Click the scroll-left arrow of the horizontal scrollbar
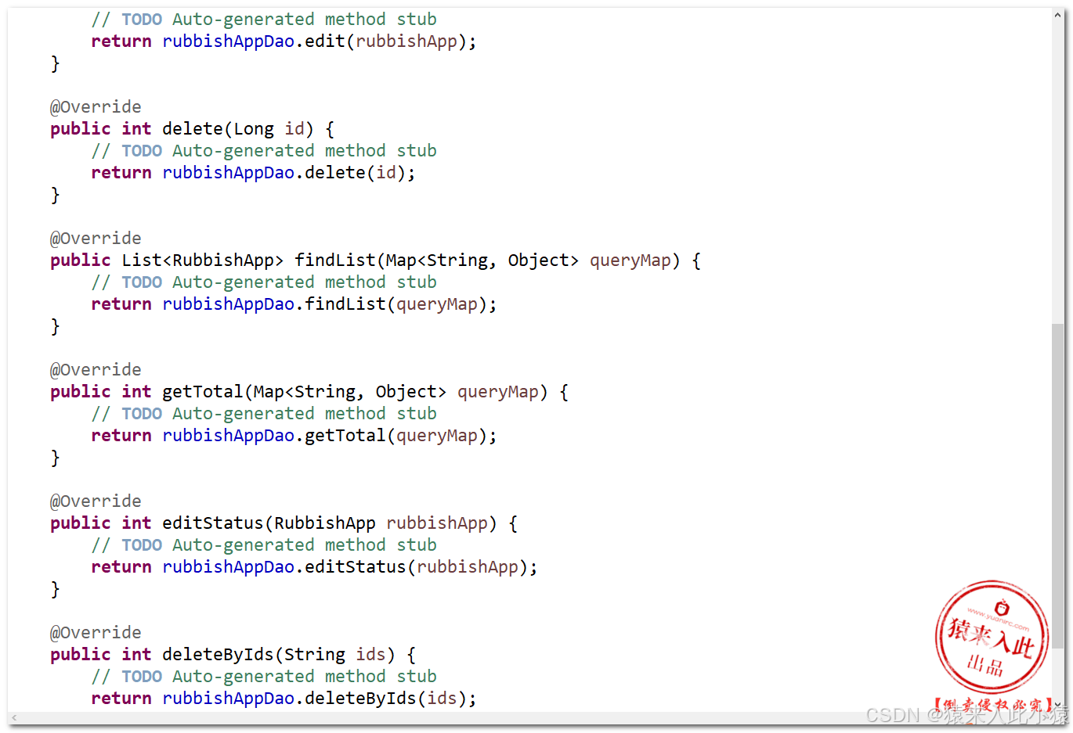This screenshot has width=1073, height=733. (14, 717)
